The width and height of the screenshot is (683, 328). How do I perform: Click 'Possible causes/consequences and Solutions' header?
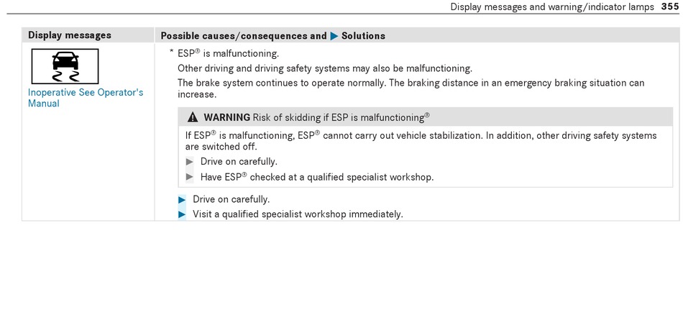click(272, 36)
